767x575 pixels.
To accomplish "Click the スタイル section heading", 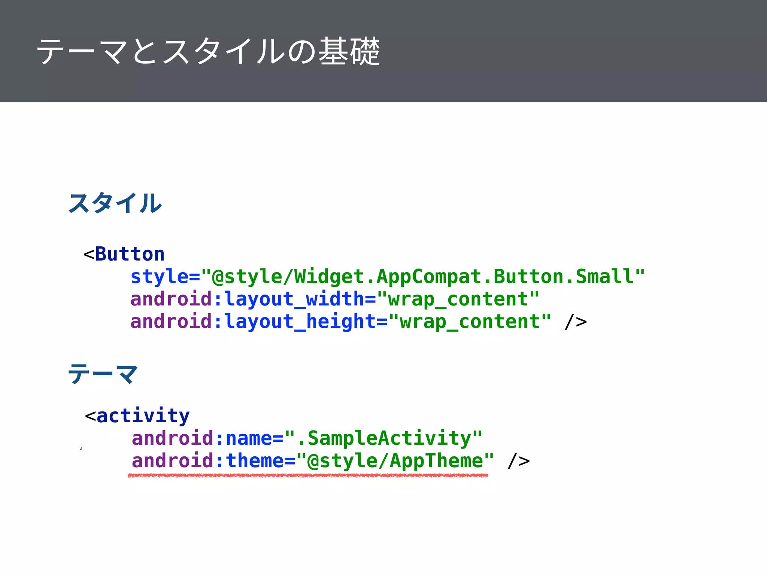I will pyautogui.click(x=115, y=203).
